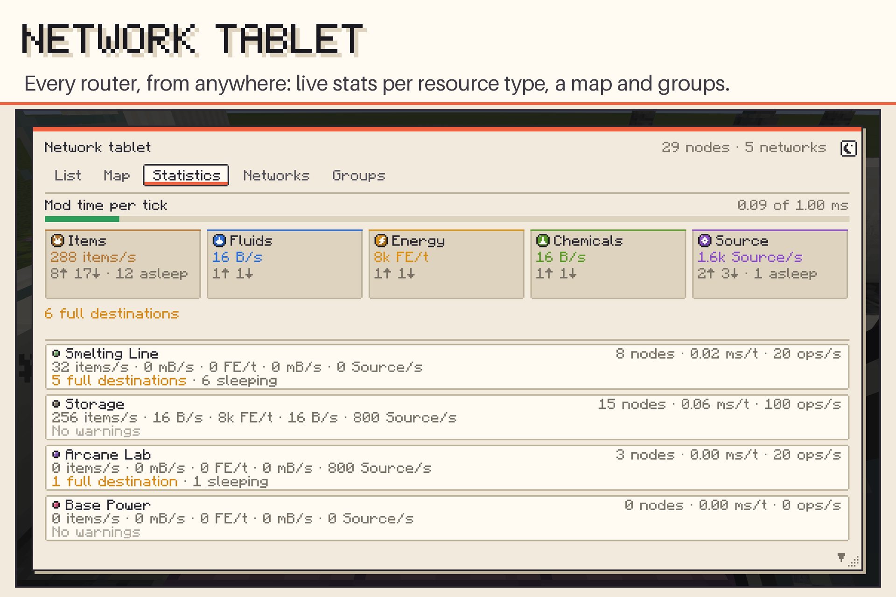
Task: Click '15 nodes · 0.06 ms/t · 100 ops/s'
Action: coord(720,404)
